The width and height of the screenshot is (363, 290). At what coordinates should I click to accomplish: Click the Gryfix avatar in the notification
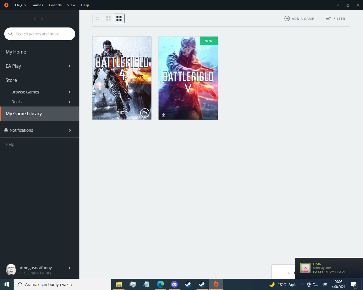[305, 268]
